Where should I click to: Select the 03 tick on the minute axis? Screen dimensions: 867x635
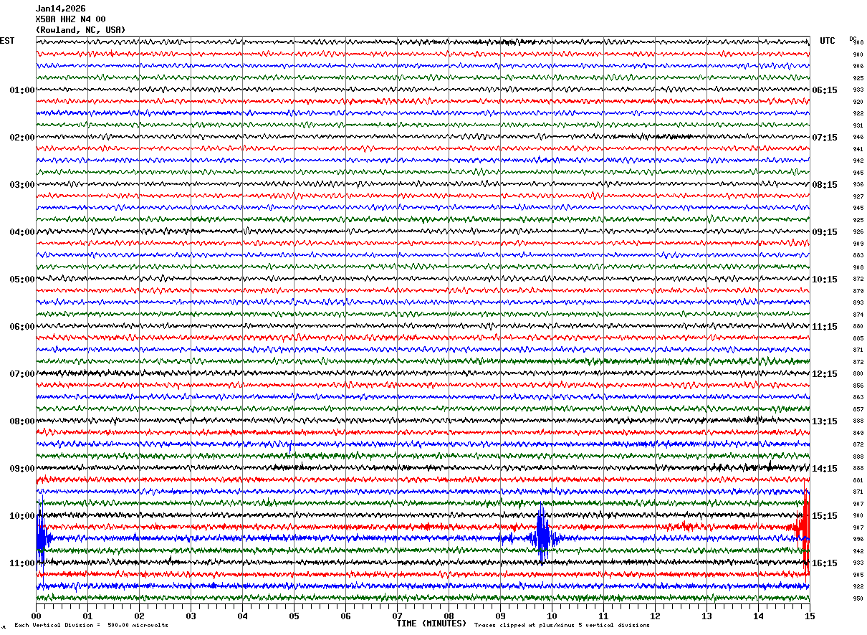191,616
